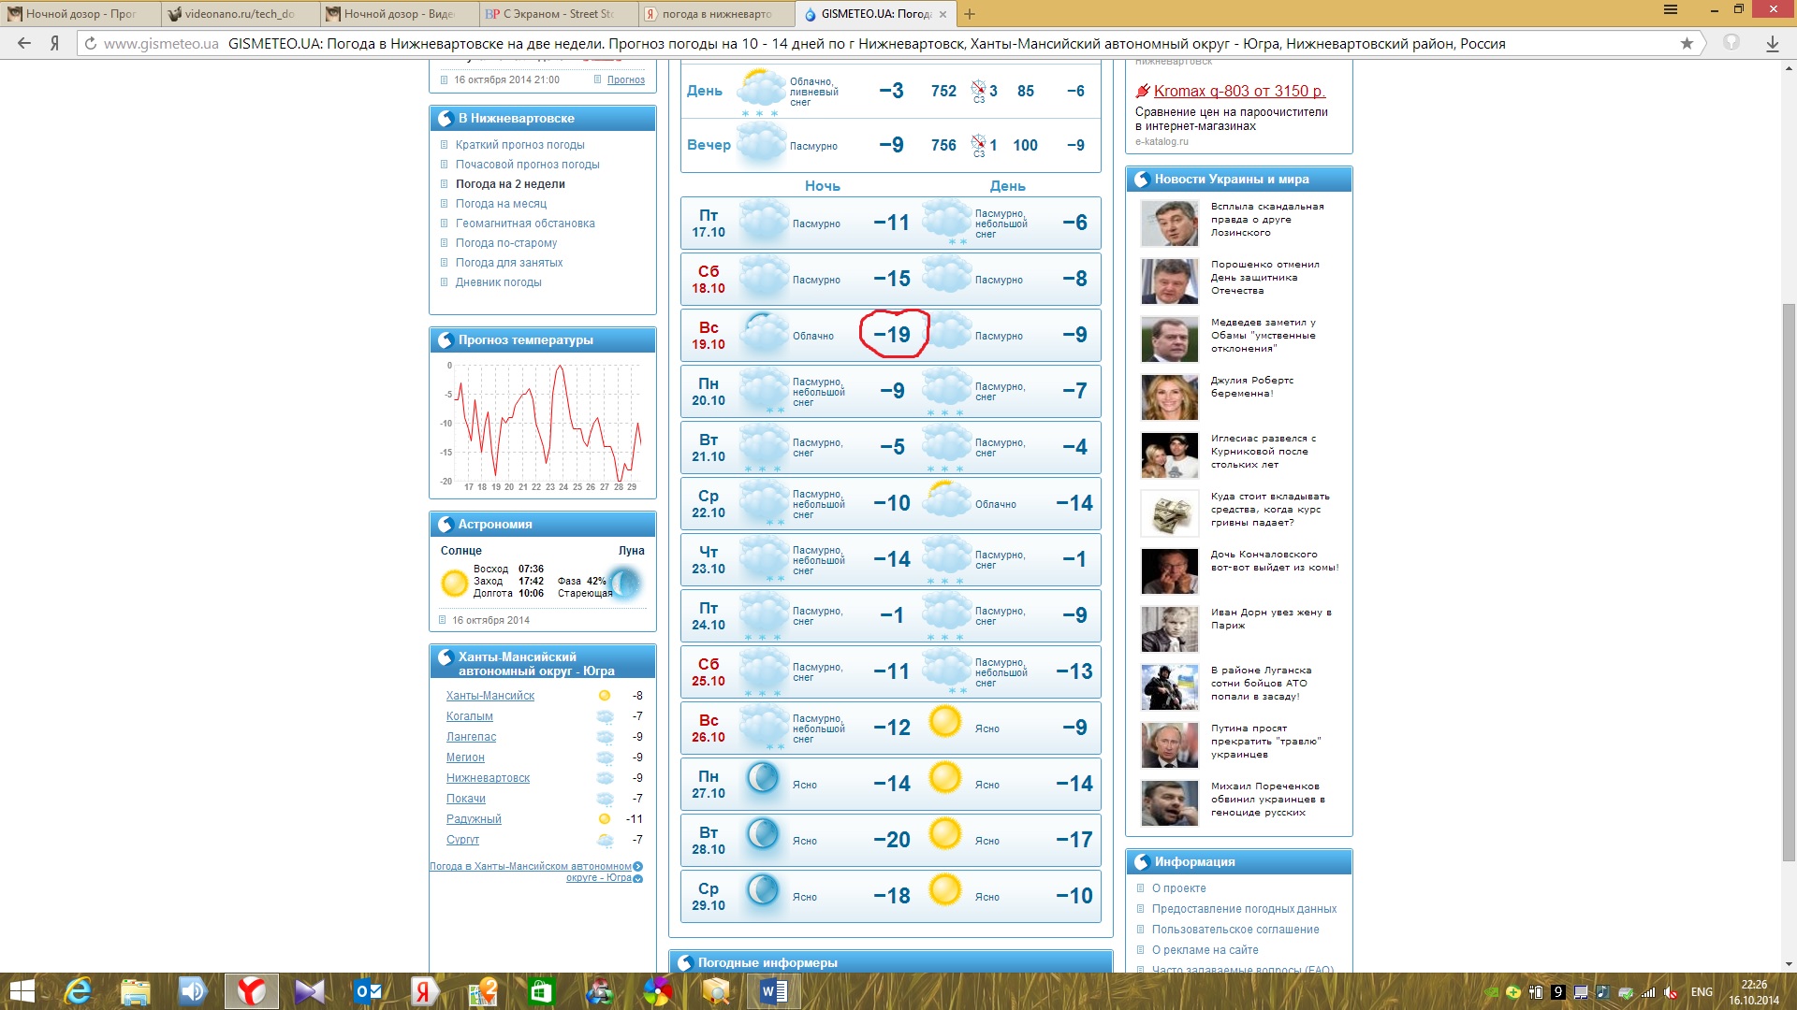Open downloads with the arrow icon
The width and height of the screenshot is (1797, 1010).
[x=1772, y=43]
